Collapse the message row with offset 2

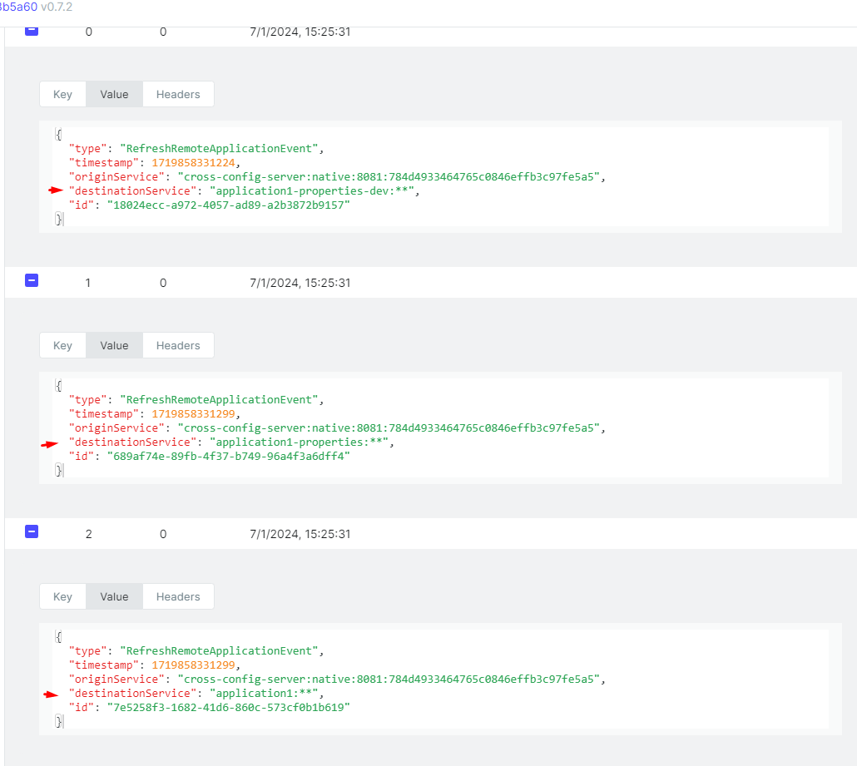pos(32,531)
